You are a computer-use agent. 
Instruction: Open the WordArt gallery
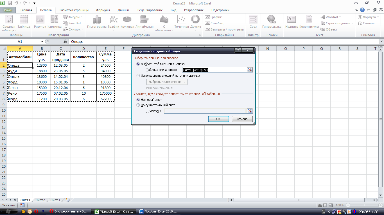[x=331, y=17]
